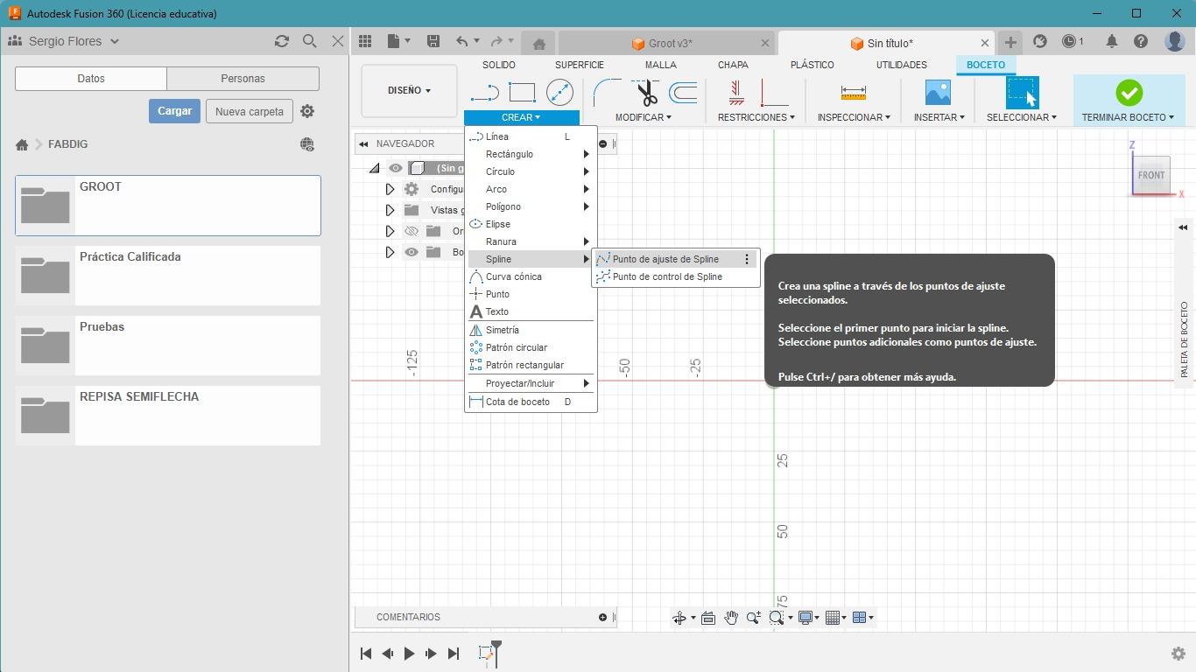Screen dimensions: 1196x672
Task: Choose the Fillet tool icon in Modificar
Action: (x=607, y=92)
